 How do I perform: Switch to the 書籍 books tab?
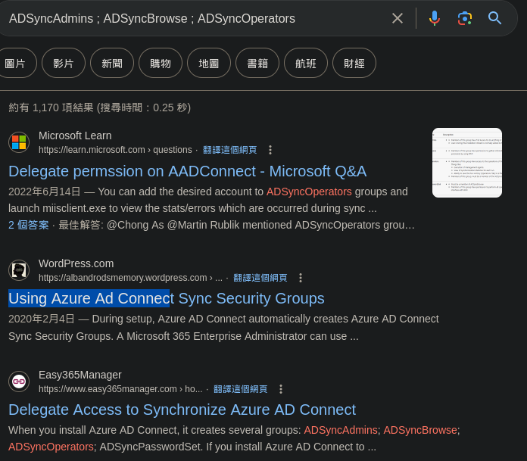click(x=257, y=63)
